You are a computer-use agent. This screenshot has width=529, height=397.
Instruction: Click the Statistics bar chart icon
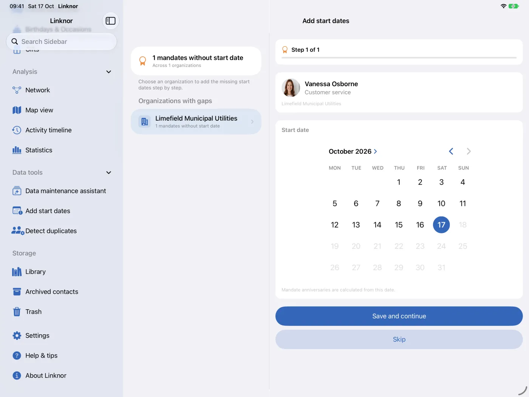click(x=17, y=150)
